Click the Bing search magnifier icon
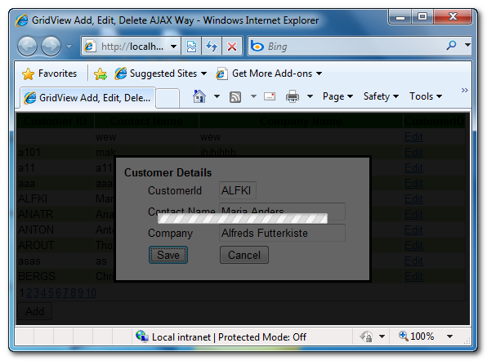 click(451, 46)
